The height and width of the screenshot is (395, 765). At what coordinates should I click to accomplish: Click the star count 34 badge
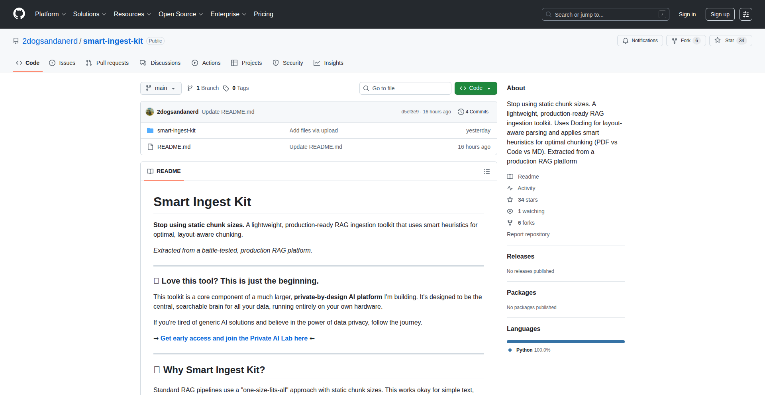(741, 41)
